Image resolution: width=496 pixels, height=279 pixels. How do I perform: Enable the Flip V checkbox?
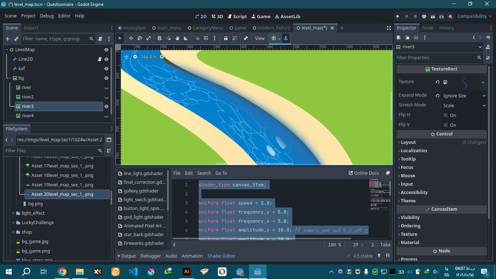[x=446, y=125]
